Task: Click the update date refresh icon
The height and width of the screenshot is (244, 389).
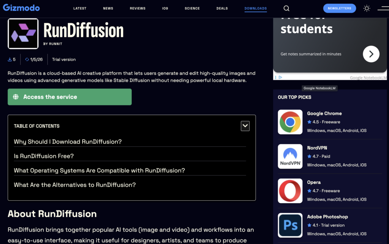Action: pos(27,59)
